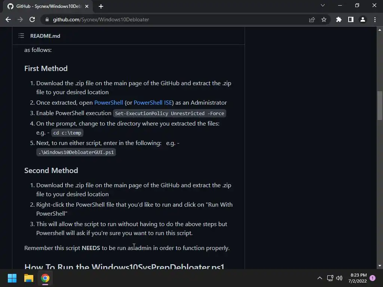This screenshot has width=383, height=287.
Task: Open README table of contents icon
Action: [x=21, y=36]
